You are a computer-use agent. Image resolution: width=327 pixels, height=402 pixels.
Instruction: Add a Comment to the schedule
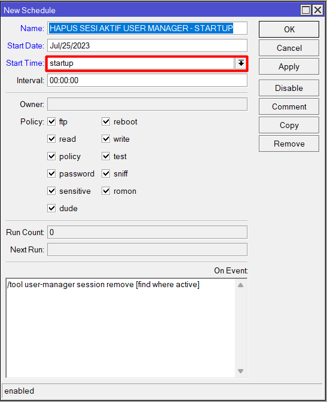[x=289, y=106]
